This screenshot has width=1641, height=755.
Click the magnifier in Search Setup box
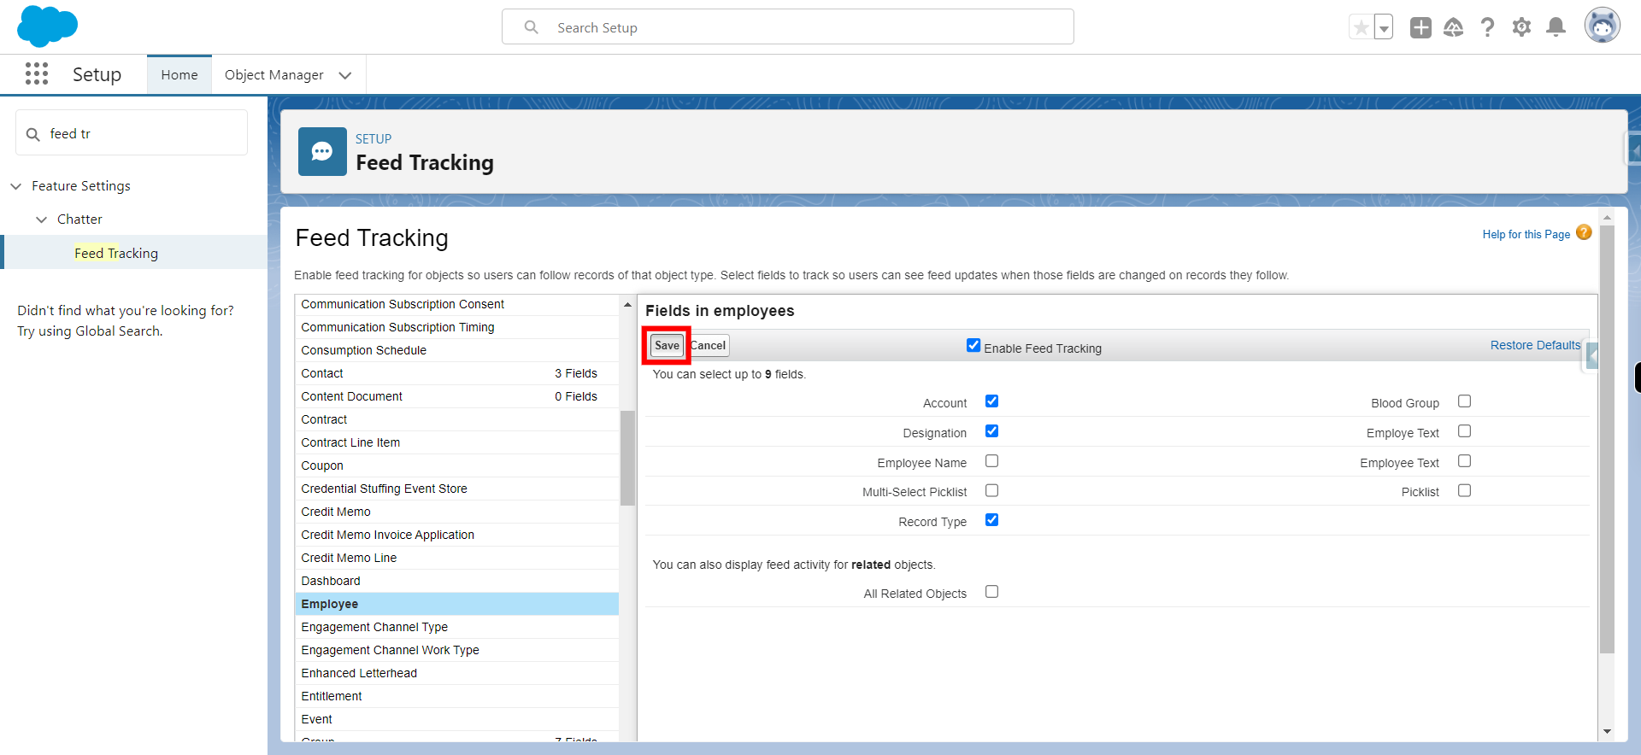tap(532, 27)
